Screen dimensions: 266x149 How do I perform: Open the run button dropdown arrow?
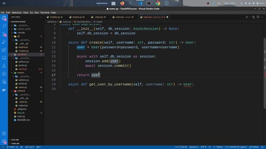(x=250, y=17)
